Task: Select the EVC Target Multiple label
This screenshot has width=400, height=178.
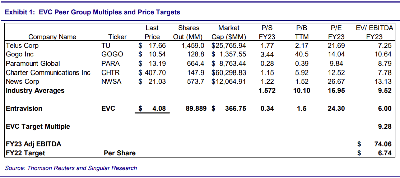Action: coord(38,126)
